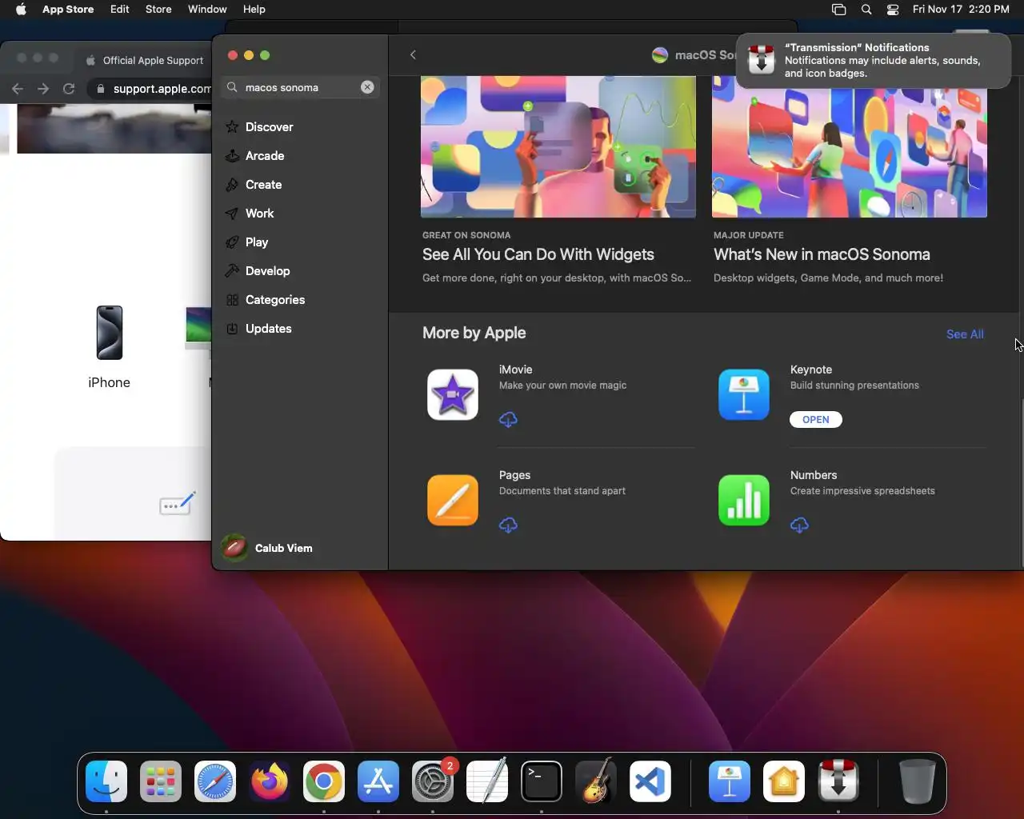
Task: Open Transmission from the Dock
Action: coord(838,781)
